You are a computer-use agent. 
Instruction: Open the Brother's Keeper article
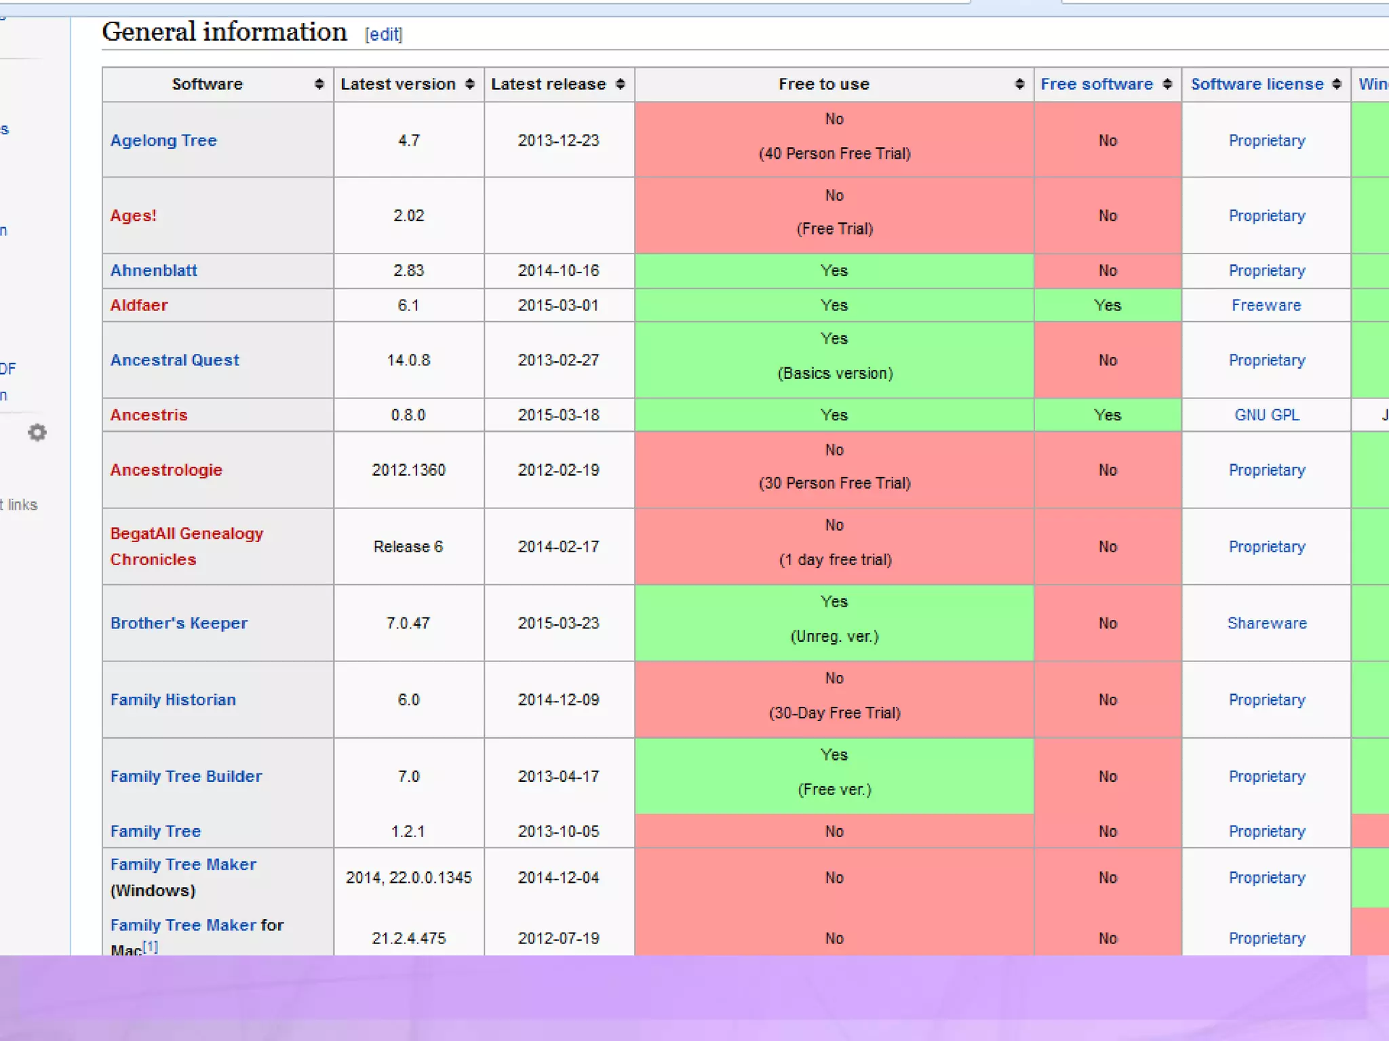coord(179,623)
